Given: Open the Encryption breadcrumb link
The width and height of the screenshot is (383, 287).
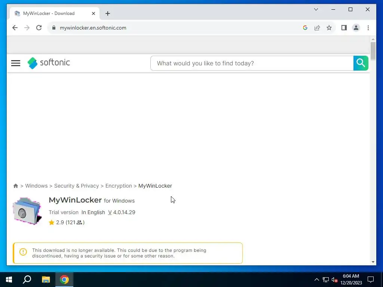Looking at the screenshot, I should [119, 186].
